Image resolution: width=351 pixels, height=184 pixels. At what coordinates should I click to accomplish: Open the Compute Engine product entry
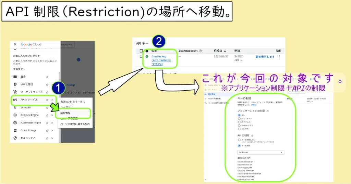pos(29,115)
